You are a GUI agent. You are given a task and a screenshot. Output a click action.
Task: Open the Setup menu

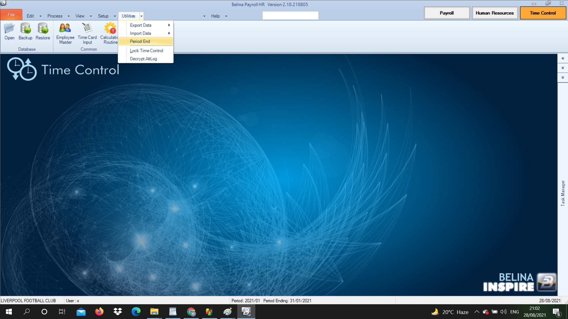103,16
